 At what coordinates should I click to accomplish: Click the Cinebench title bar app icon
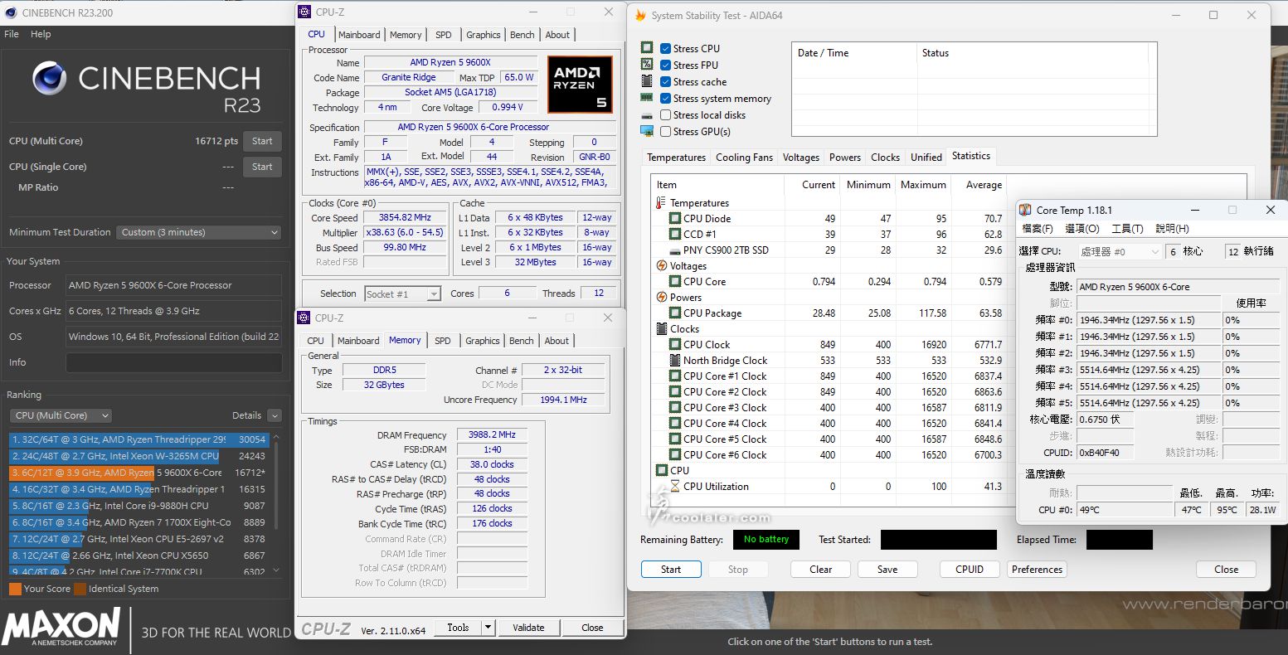click(12, 12)
